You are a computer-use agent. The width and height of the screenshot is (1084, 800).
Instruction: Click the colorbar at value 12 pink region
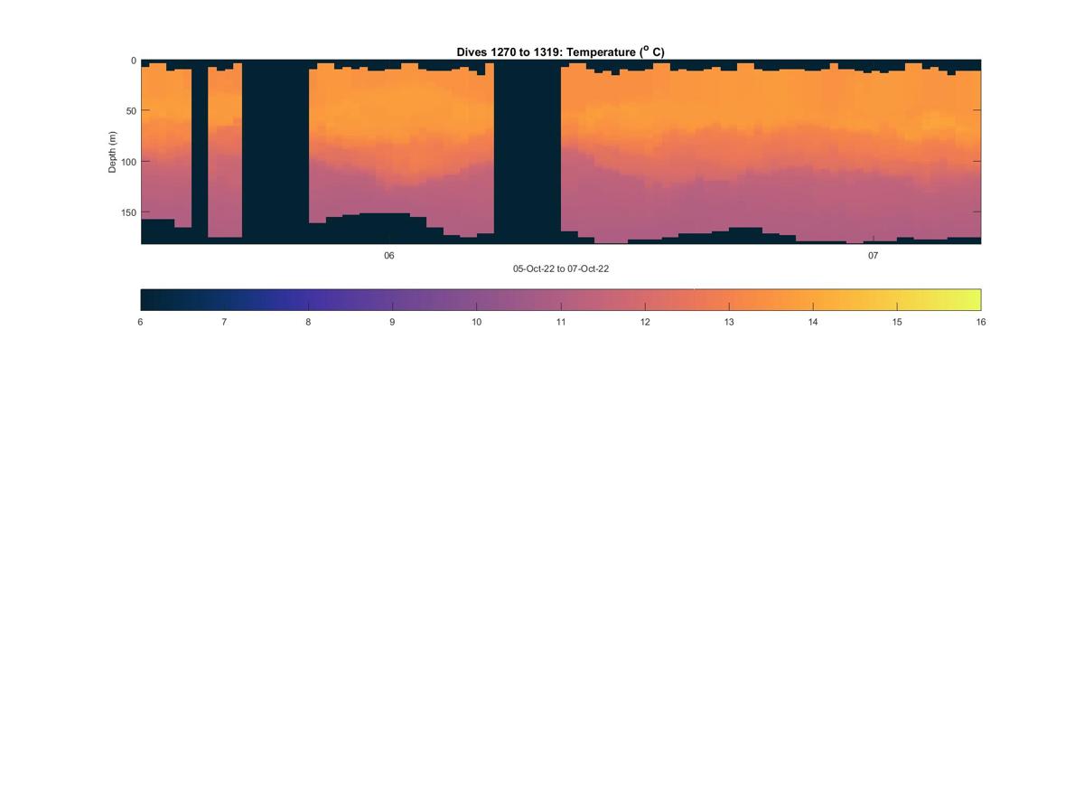(x=645, y=299)
